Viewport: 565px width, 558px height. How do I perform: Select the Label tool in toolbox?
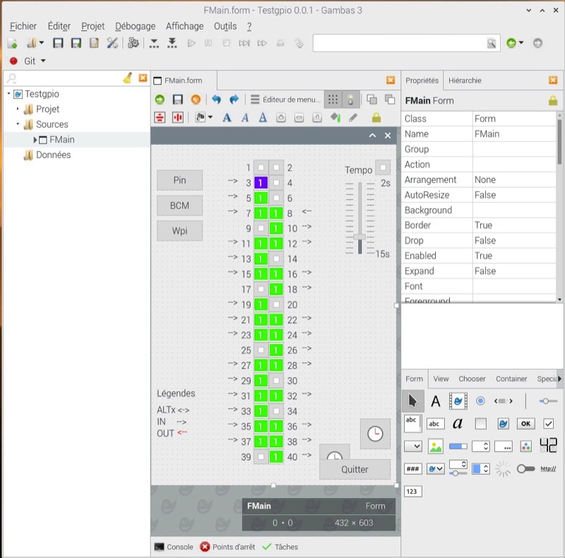point(436,401)
